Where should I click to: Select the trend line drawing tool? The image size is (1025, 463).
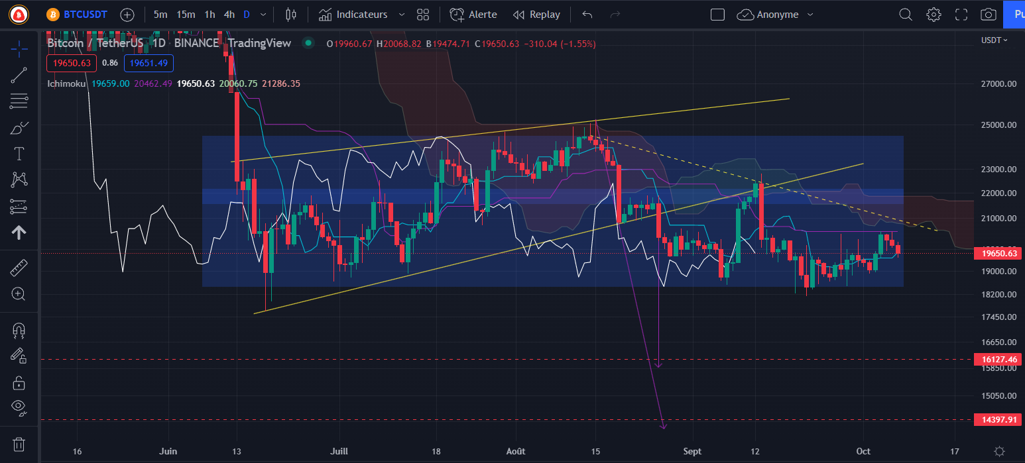pos(19,74)
